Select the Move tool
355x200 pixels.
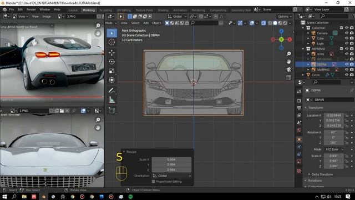[111, 53]
